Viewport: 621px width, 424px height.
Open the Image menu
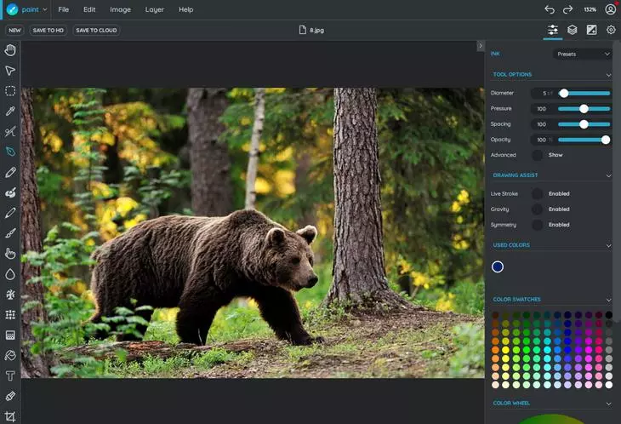click(120, 9)
